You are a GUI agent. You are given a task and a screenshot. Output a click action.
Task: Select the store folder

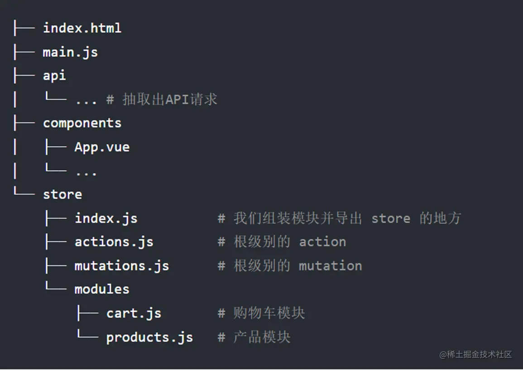tap(62, 194)
